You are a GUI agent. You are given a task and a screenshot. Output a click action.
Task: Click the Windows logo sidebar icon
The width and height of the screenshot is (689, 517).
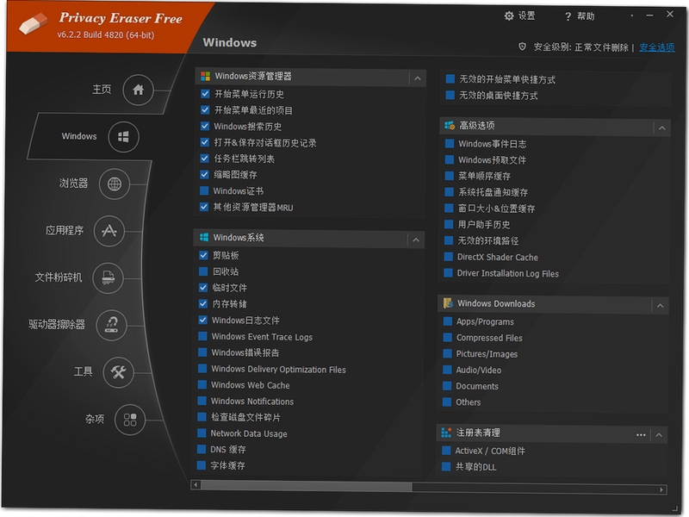123,137
